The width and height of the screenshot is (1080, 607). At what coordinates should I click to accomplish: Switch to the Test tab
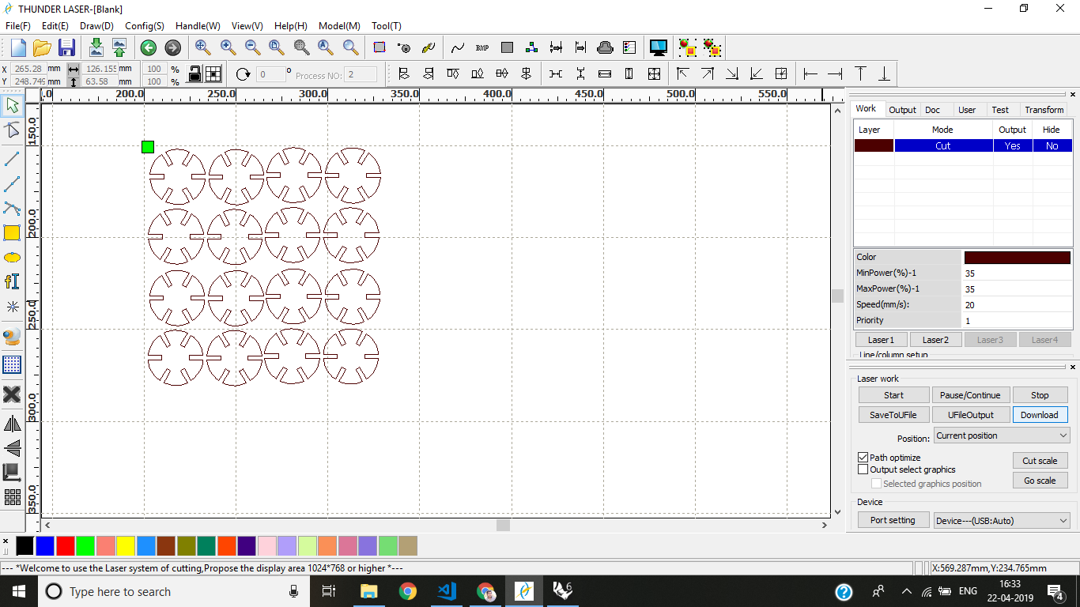[1000, 110]
